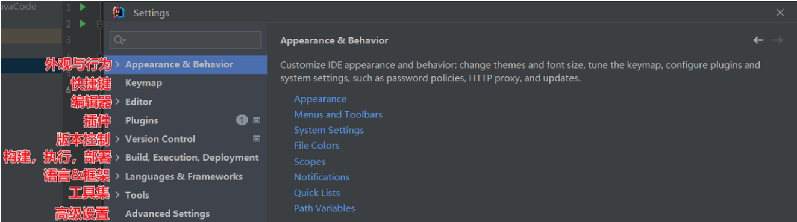Click the search magnifier icon

(119, 40)
